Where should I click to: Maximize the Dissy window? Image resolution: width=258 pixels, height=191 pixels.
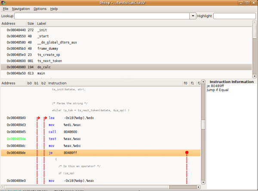[x=247, y=3]
